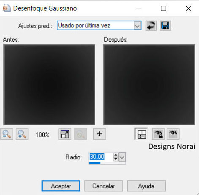Expand the Radio value slider dropdown arrow
This screenshot has width=199, height=195.
[122, 157]
